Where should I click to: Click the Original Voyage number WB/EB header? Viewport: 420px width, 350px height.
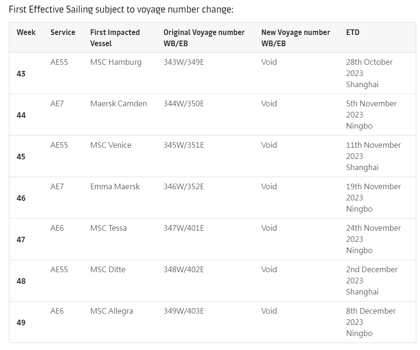pyautogui.click(x=204, y=38)
